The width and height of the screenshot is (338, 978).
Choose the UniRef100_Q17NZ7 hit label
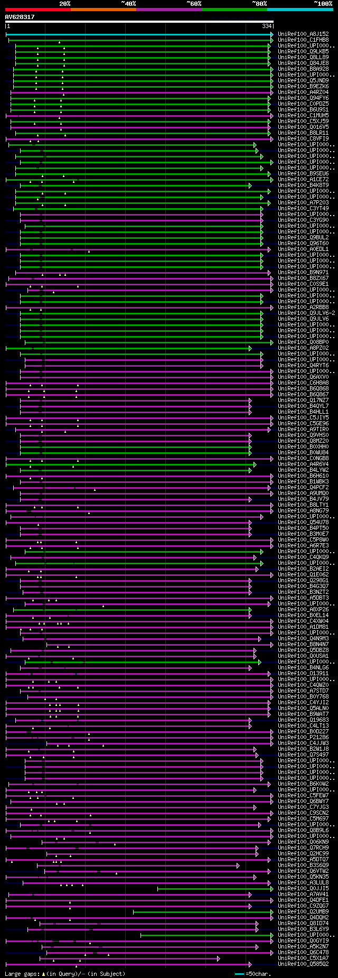[303, 400]
